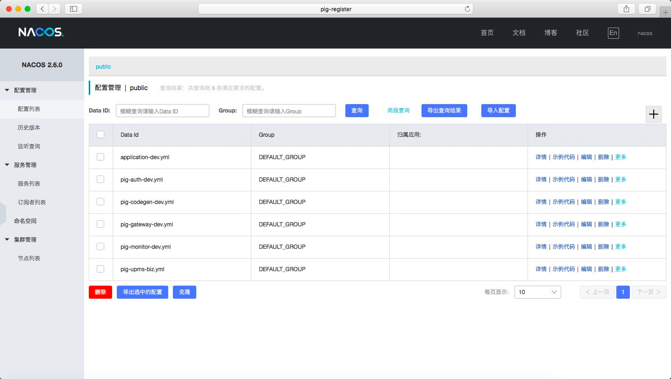Viewport: 671px width, 379px height.
Task: Check the application-dev.yml row checkbox
Action: [100, 157]
